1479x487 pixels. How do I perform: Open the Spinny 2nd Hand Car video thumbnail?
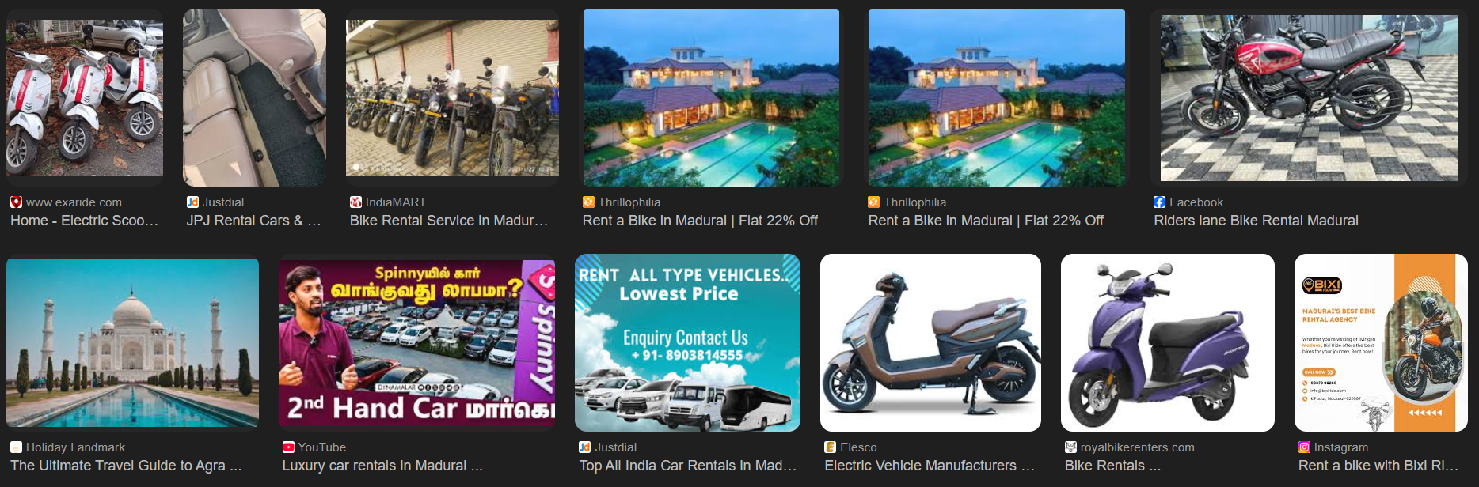(416, 342)
